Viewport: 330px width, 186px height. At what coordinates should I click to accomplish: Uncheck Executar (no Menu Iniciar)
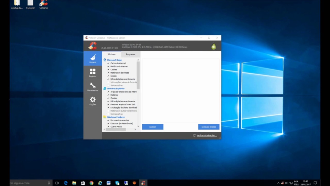tap(108, 123)
